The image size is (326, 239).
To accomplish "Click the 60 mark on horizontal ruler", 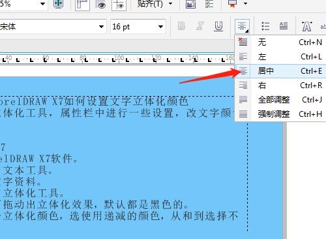I will (46, 58).
